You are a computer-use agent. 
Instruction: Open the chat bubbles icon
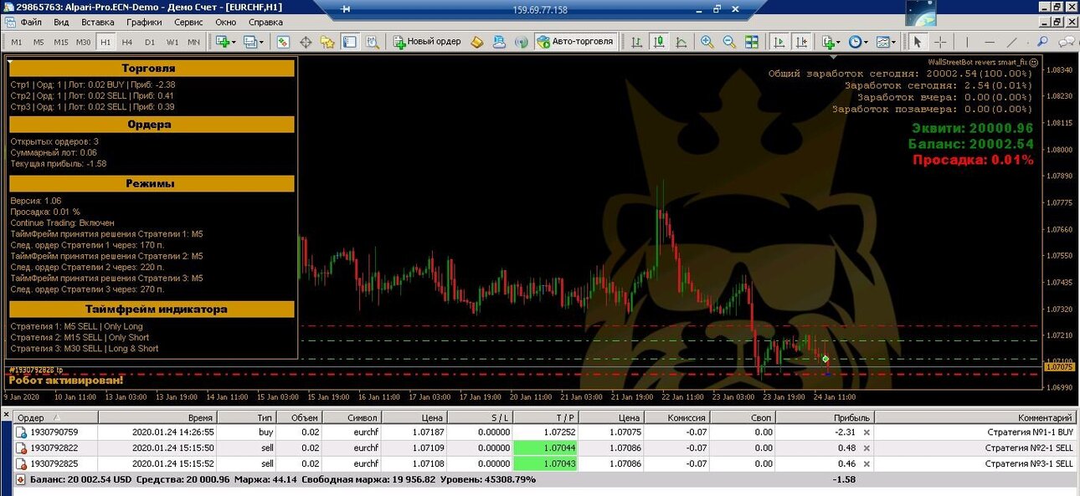(1067, 42)
